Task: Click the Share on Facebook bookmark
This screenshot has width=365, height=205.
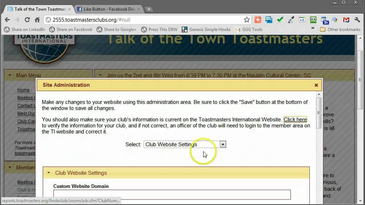Action: [x=71, y=29]
